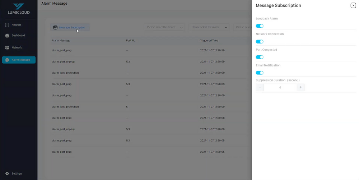Click the Alarm Message sidebar icon
This screenshot has height=180, width=359.
7,60
